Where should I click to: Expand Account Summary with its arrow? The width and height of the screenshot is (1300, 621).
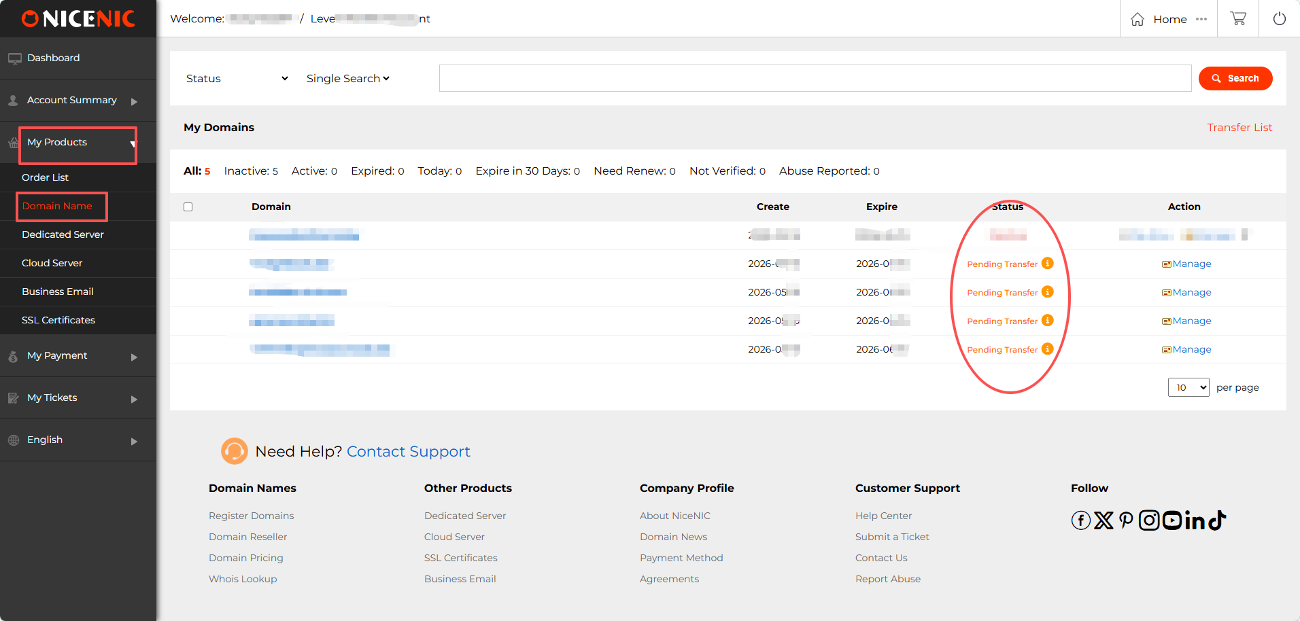click(135, 101)
